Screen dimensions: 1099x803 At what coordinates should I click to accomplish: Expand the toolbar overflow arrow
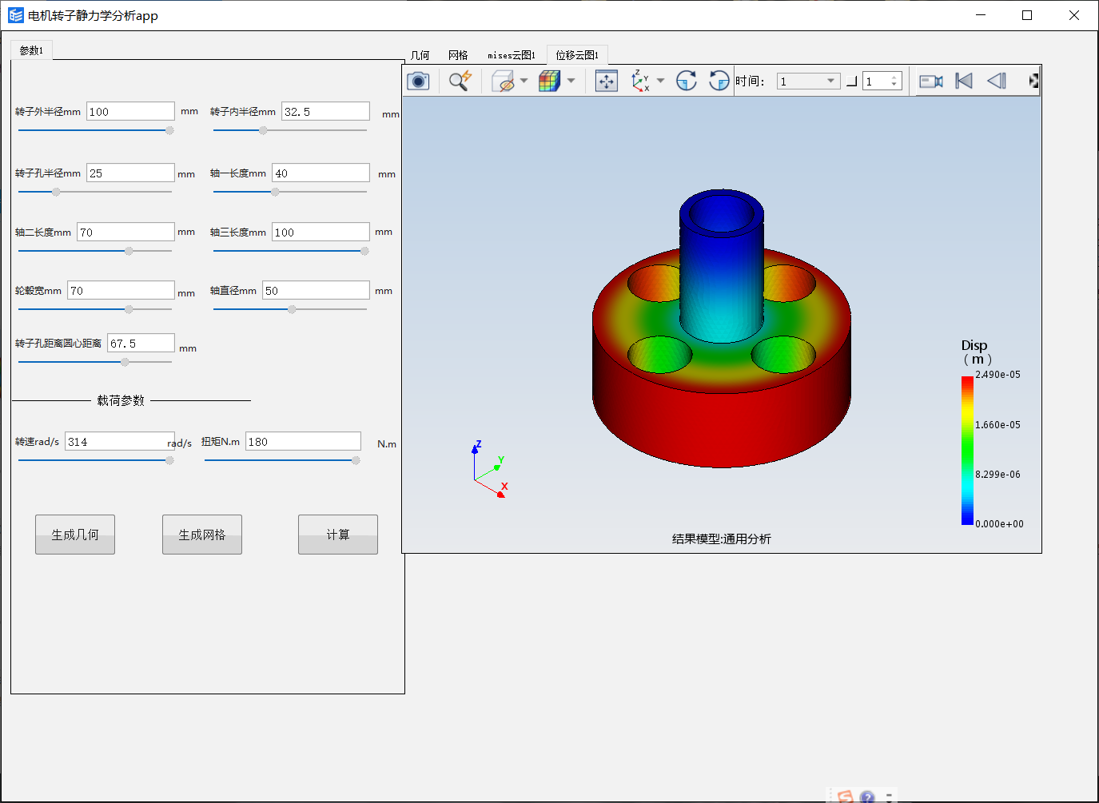click(x=1033, y=81)
